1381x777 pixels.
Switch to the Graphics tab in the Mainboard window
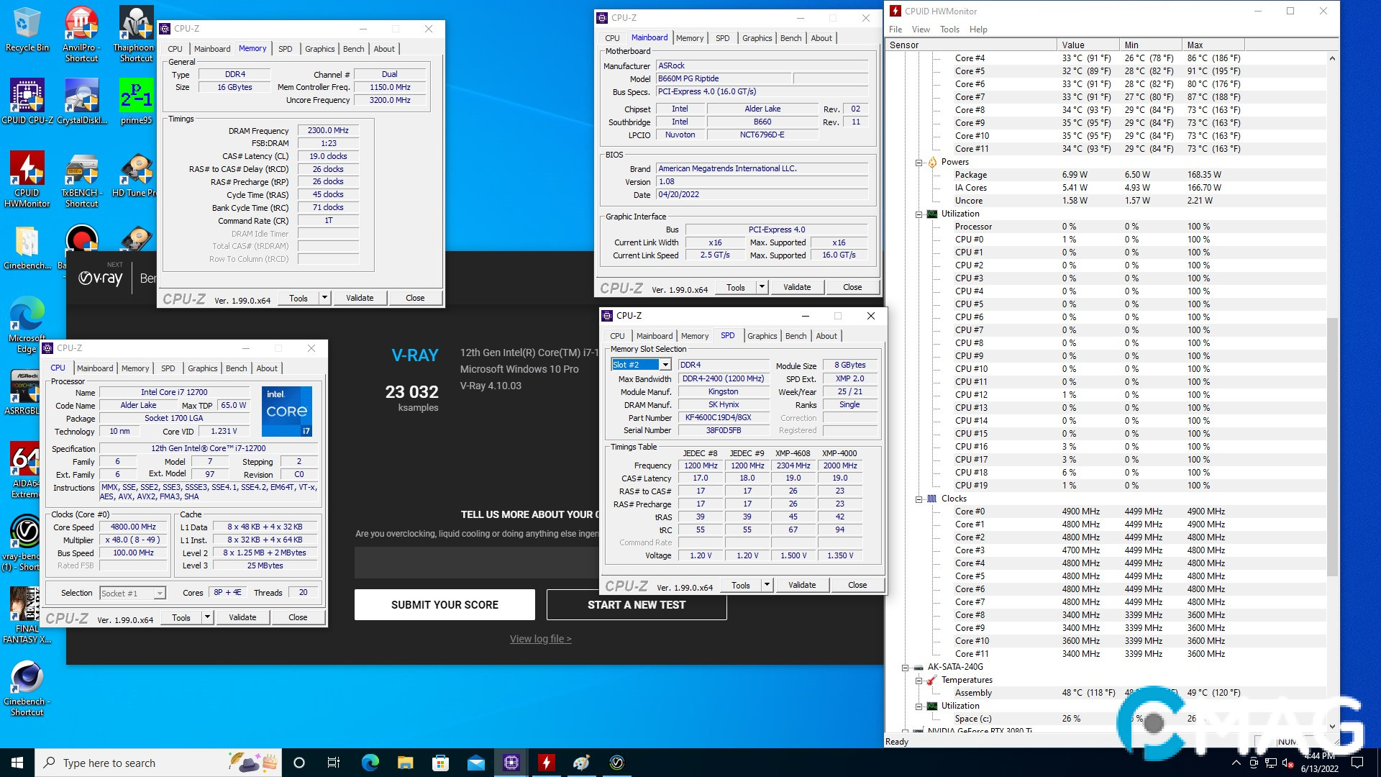point(757,38)
